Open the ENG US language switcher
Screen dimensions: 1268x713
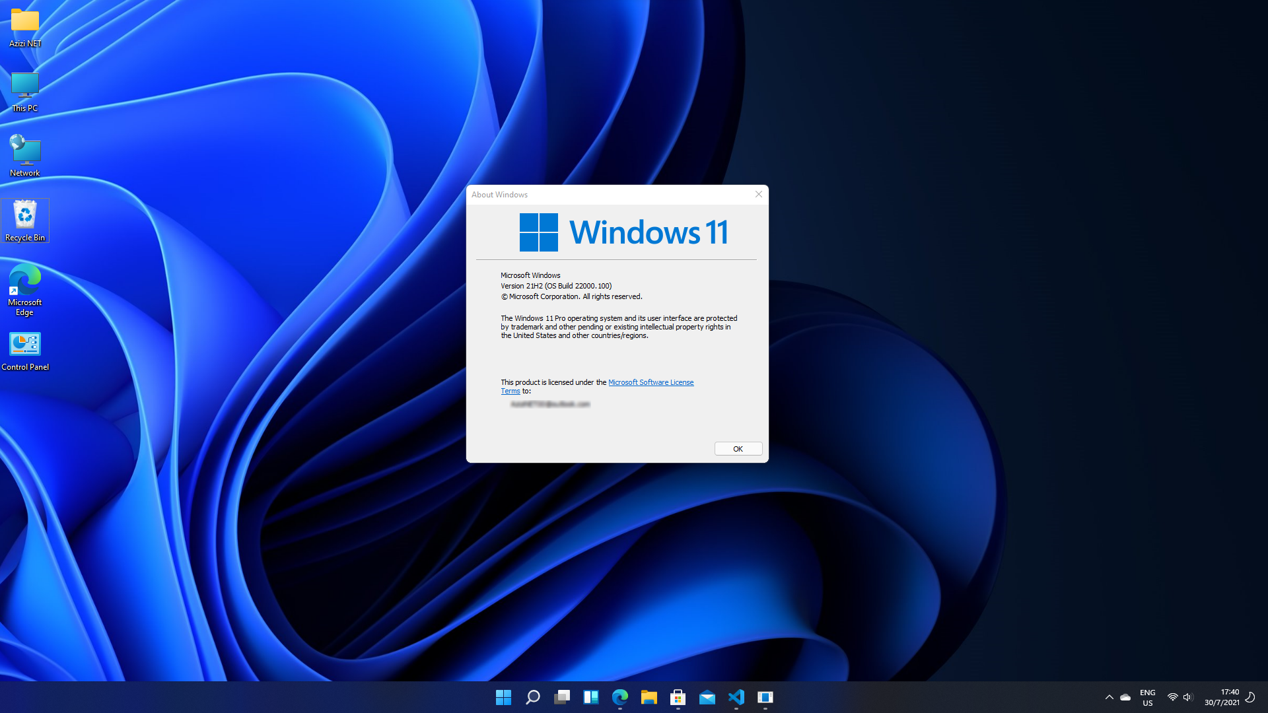(x=1148, y=698)
